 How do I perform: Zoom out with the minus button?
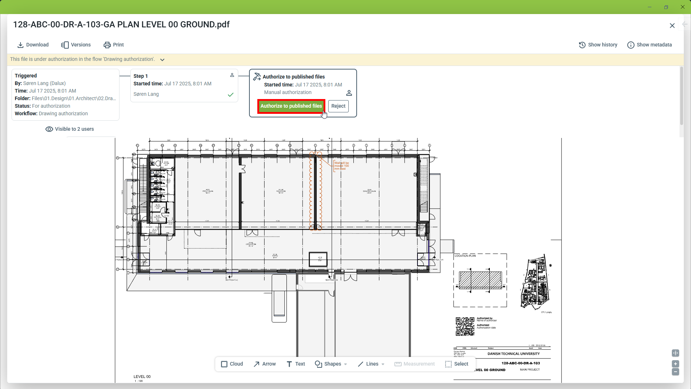point(675,372)
